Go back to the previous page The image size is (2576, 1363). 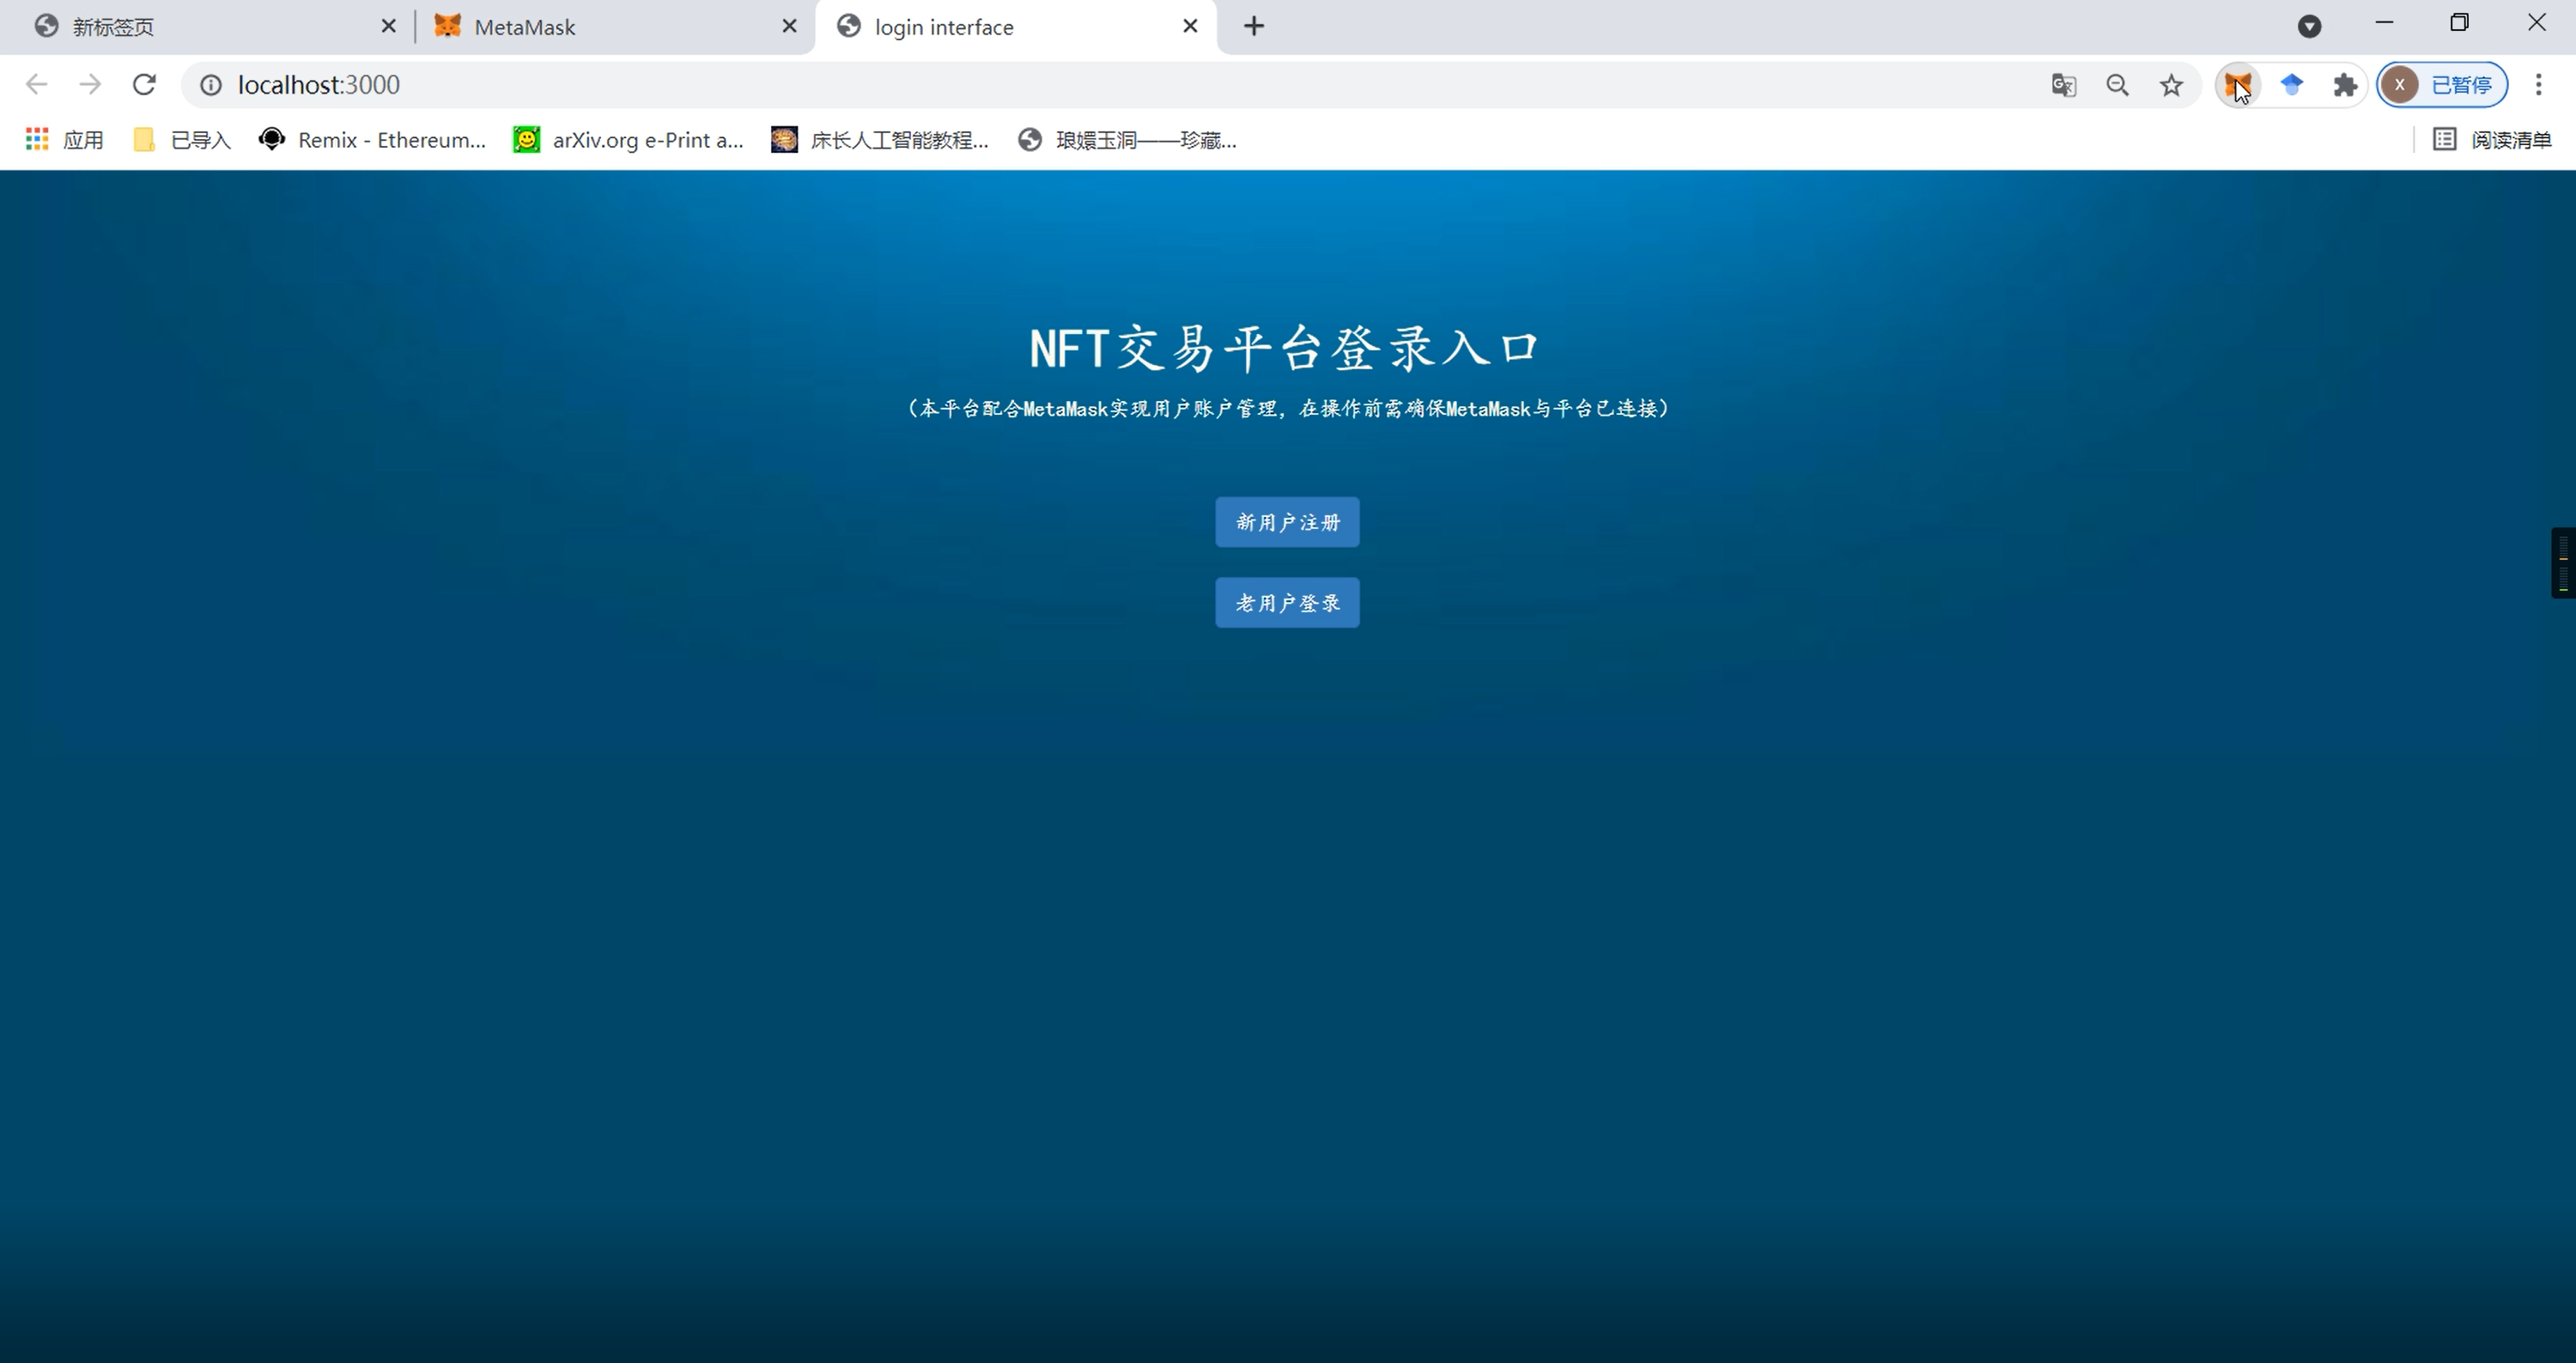click(37, 85)
